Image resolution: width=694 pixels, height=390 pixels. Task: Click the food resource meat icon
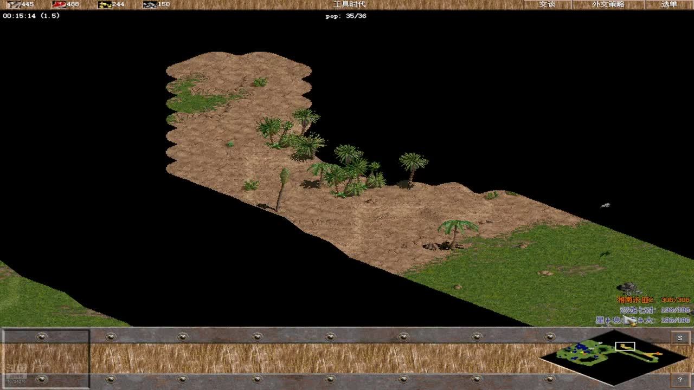(x=59, y=4)
